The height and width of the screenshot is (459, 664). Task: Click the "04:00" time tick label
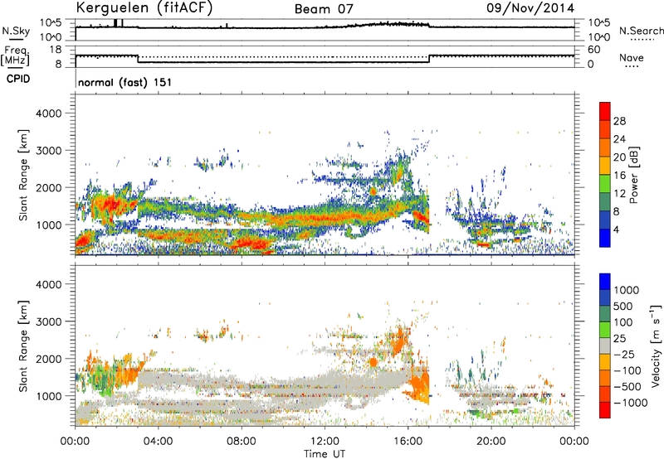pyautogui.click(x=158, y=442)
